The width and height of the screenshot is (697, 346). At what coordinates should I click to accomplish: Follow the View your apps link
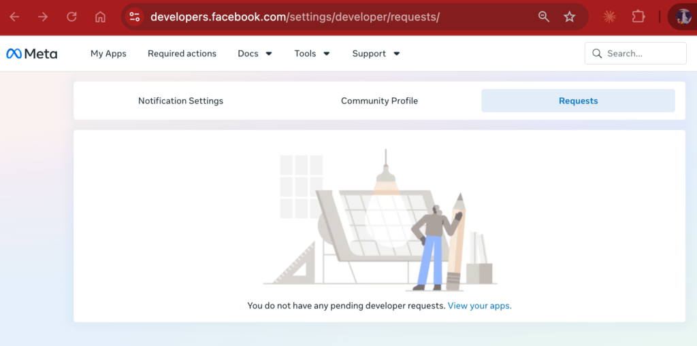click(x=480, y=306)
